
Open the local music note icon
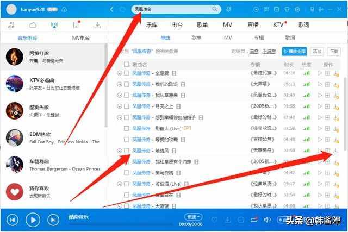pos(11,25)
